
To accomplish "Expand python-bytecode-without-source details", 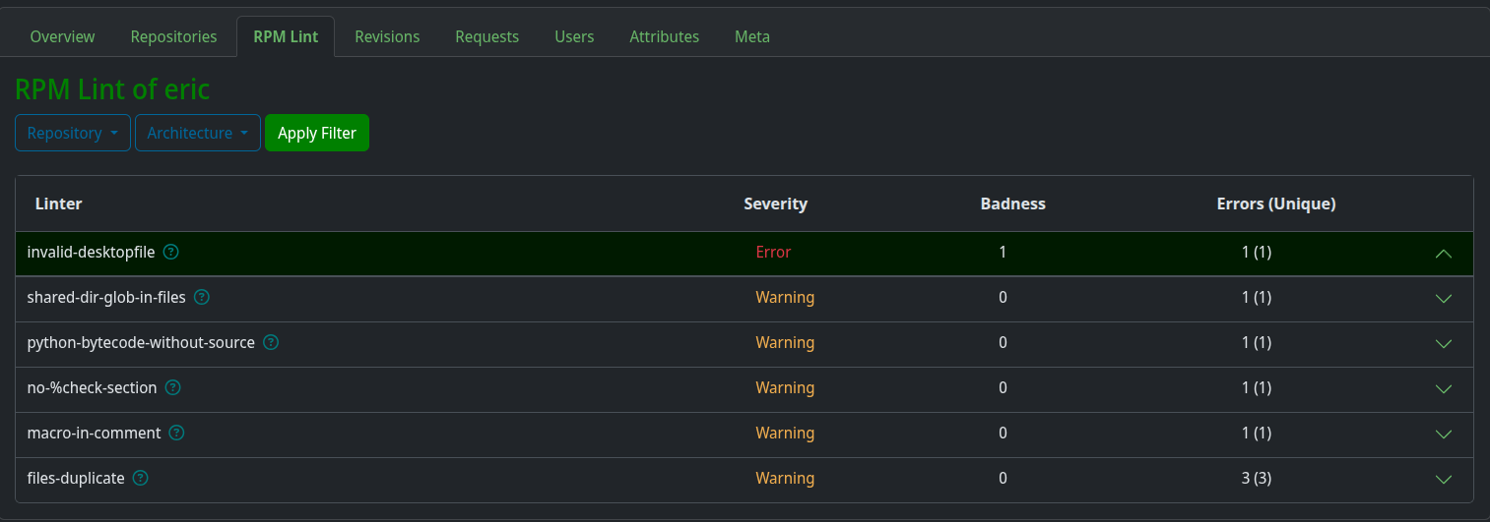I will (1444, 343).
